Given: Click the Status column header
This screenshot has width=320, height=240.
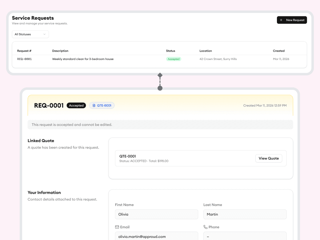Looking at the screenshot, I should click(170, 51).
